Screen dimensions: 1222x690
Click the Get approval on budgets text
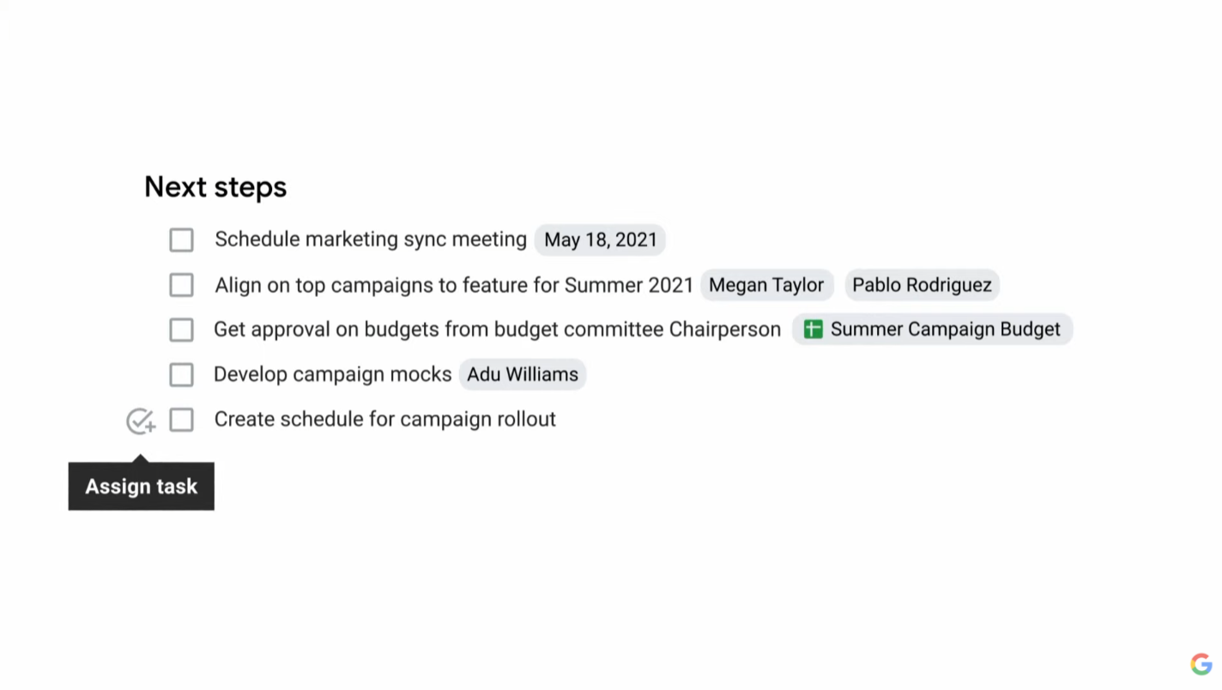pyautogui.click(x=497, y=330)
